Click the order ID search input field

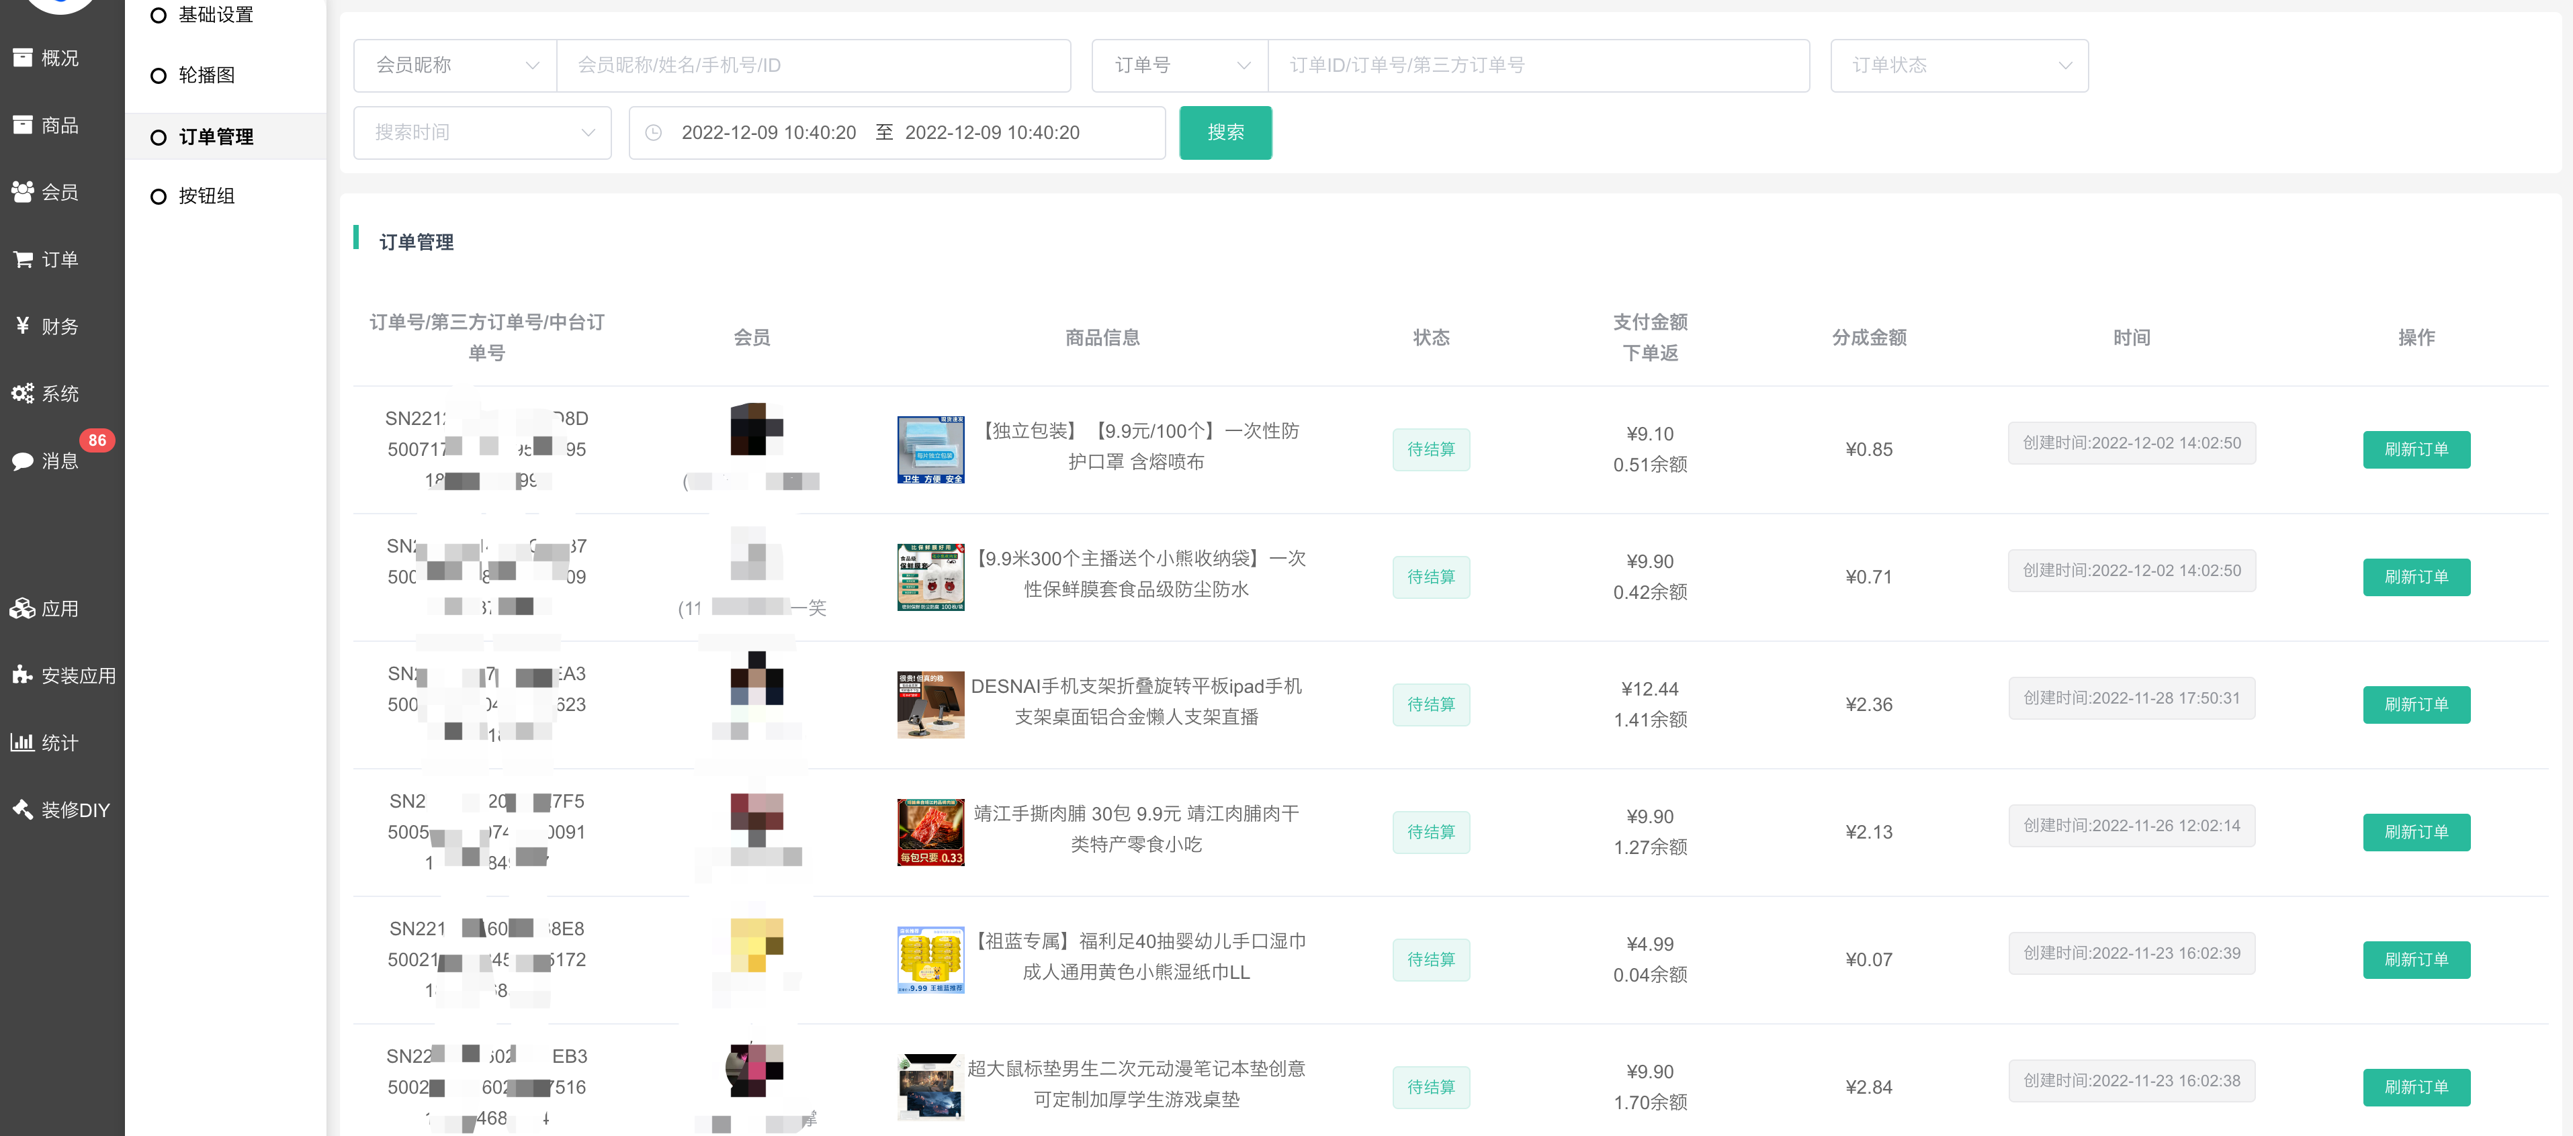click(1537, 66)
